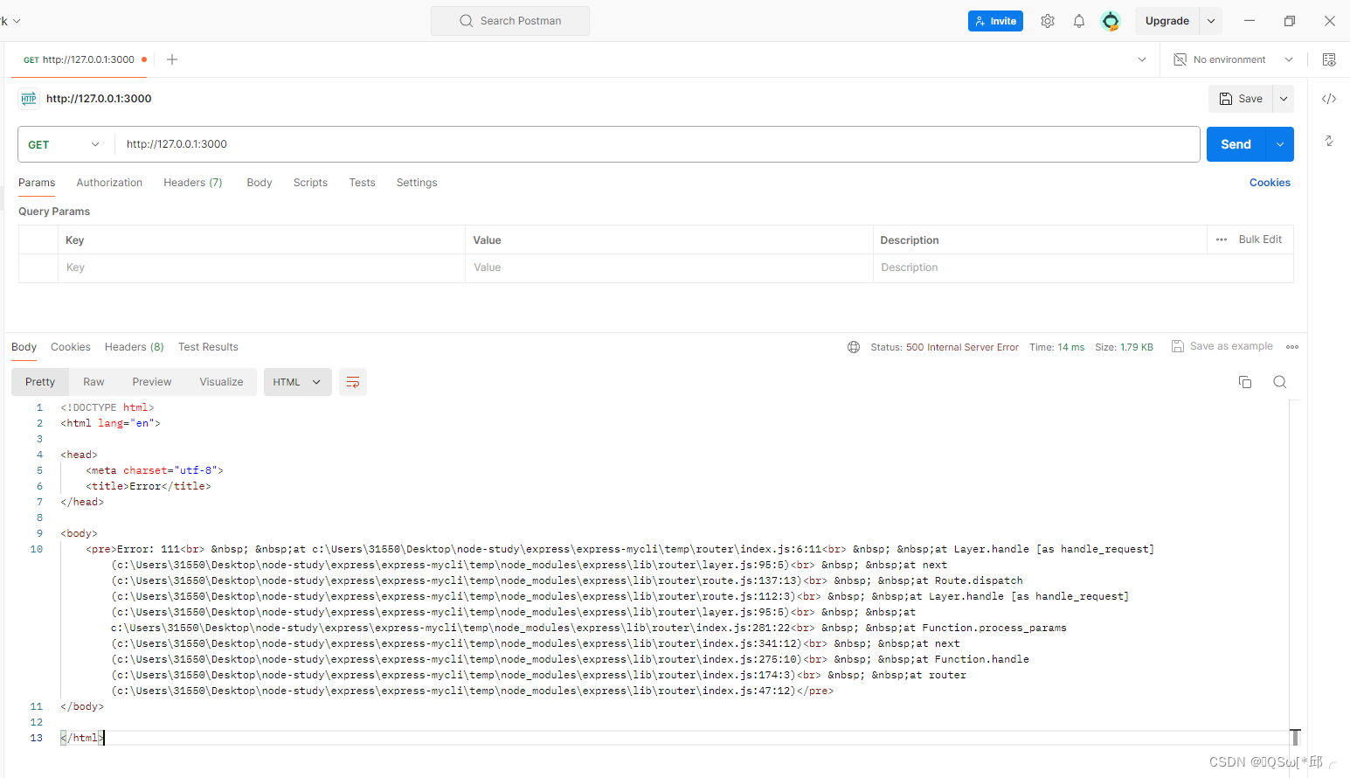This screenshot has height=778, width=1350.
Task: Open notifications bell
Action: pos(1079,21)
